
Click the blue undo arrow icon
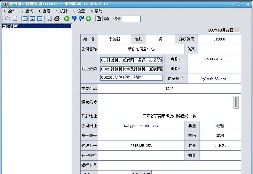[74, 19]
